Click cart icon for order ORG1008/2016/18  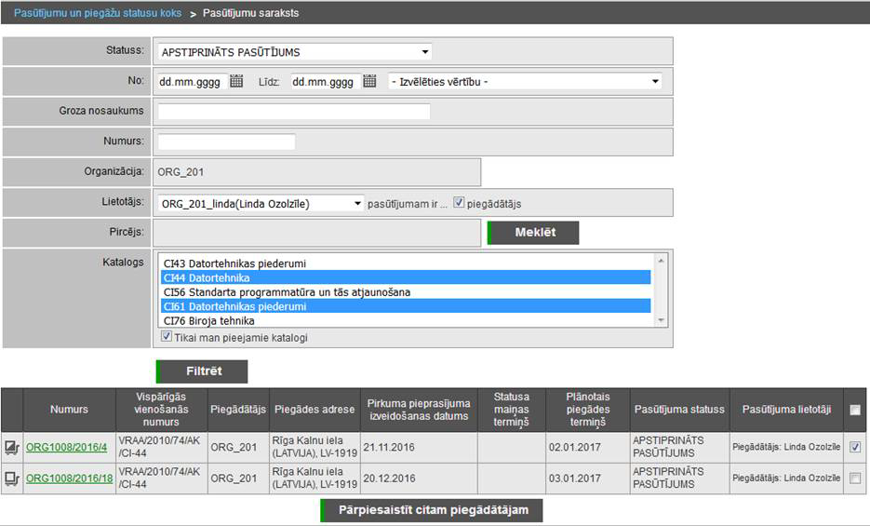[13, 479]
